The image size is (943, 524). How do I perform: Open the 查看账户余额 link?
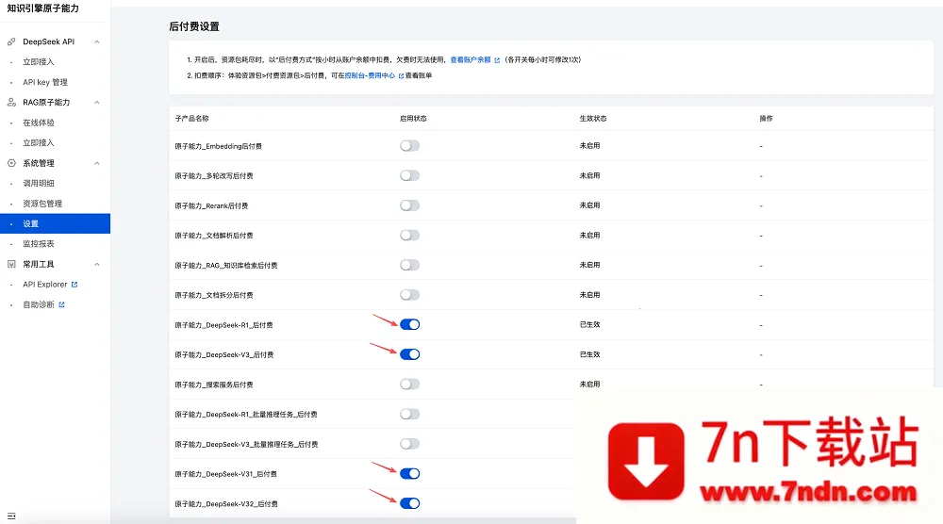pos(470,59)
